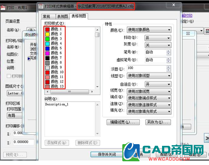Click the print style list right-arrow
This screenshot has height=165, width=209.
coord(92,92)
